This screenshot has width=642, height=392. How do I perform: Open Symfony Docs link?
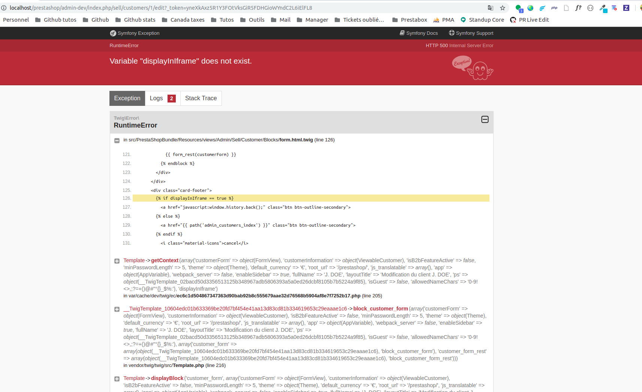pyautogui.click(x=419, y=33)
